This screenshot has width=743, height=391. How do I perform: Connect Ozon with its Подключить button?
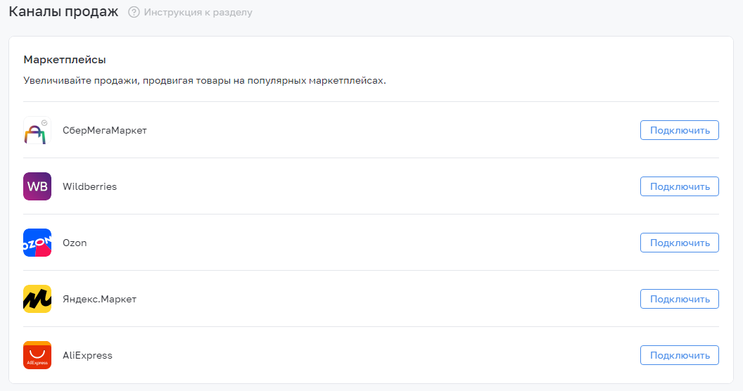pos(680,243)
